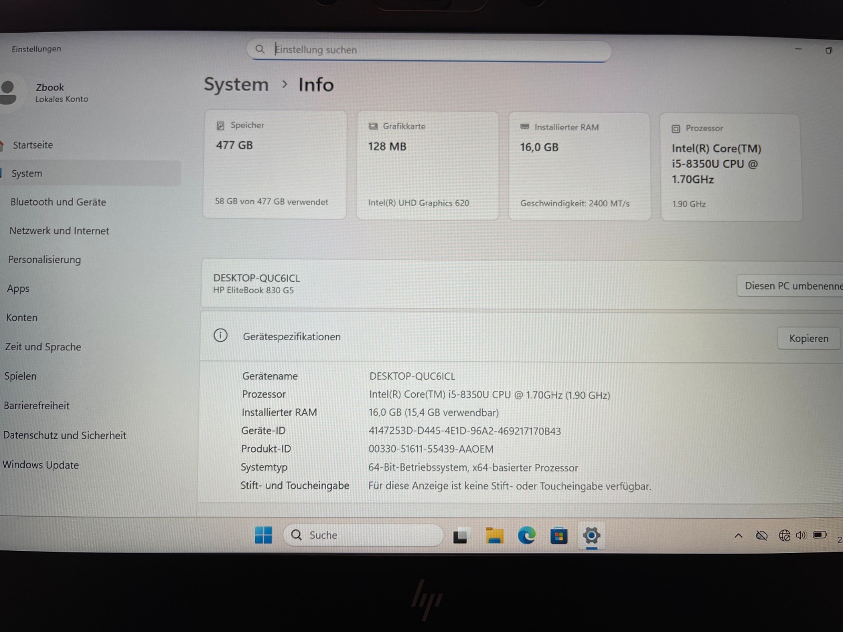Click the Kopieren button
843x632 pixels.
point(809,338)
